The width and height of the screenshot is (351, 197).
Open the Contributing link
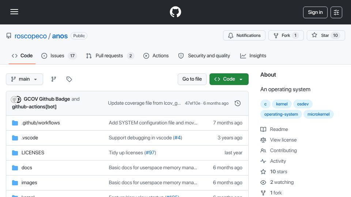[x=283, y=150]
